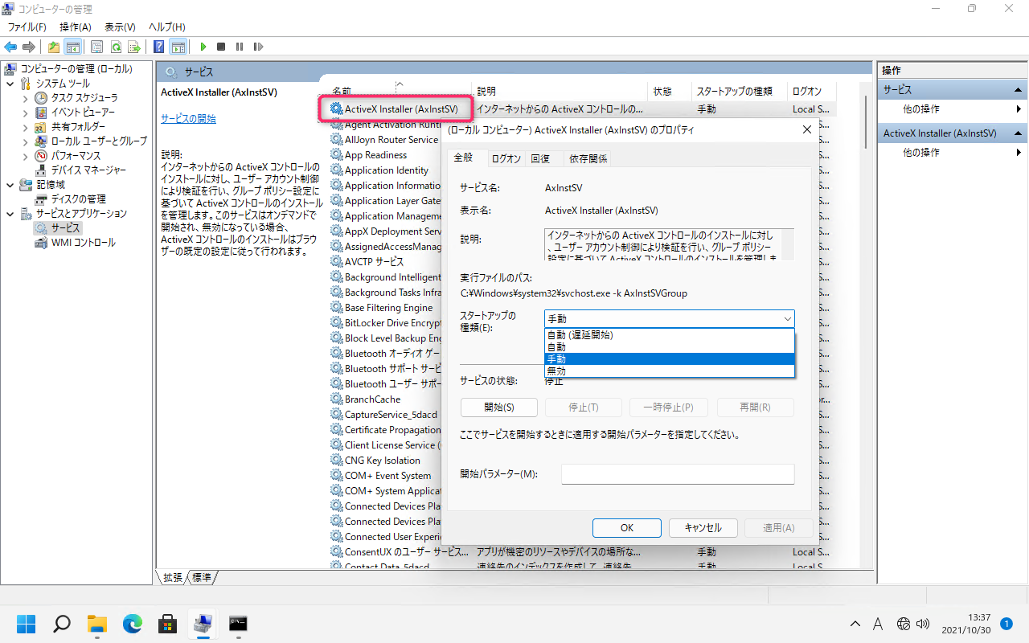Image resolution: width=1029 pixels, height=643 pixels.
Task: Click the Refresh toolbar icon
Action: [116, 47]
